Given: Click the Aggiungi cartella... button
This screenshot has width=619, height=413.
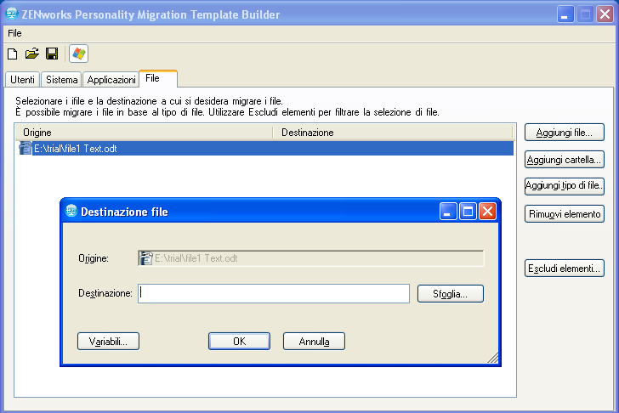Looking at the screenshot, I should click(564, 160).
